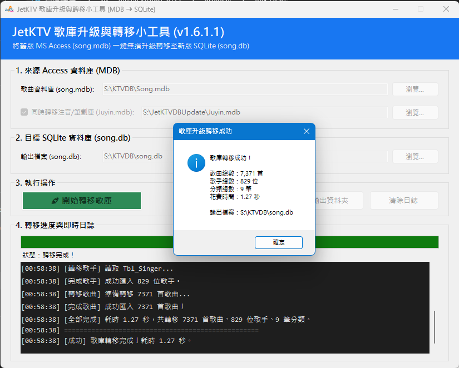Screen dimensions: 459x368
Task: Click the log line 讀取 Tbl_Singer...
Action: 97,268
